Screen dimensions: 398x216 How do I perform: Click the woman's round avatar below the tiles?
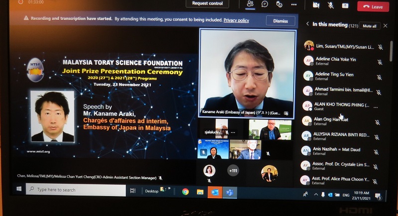click(209, 171)
